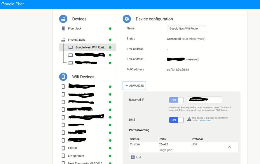Click green status dot for Fiber Jack
Image resolution: width=260 pixels, height=164 pixels.
coord(110,29)
